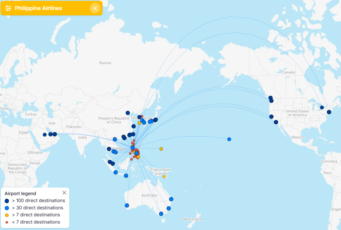Click the red legend dot
Image resolution: width=341 pixels, height=230 pixels.
(x=7, y=222)
